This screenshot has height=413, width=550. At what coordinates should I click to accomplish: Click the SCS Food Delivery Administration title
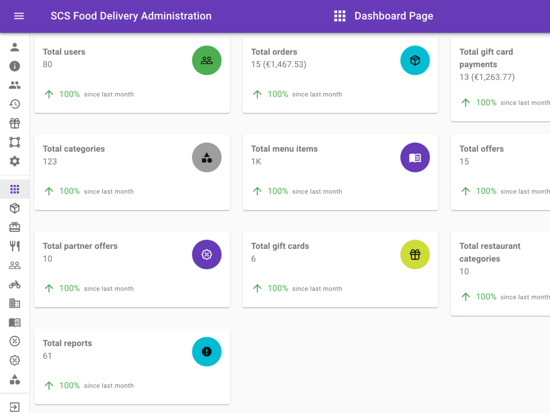(131, 16)
